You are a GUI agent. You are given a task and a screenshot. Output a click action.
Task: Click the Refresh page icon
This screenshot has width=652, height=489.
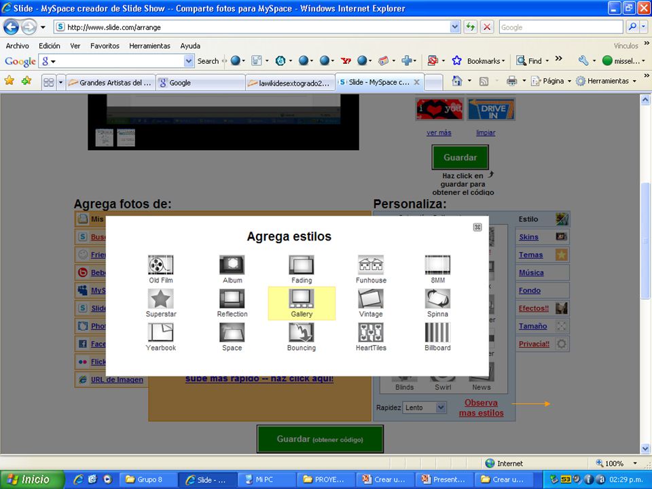point(470,27)
